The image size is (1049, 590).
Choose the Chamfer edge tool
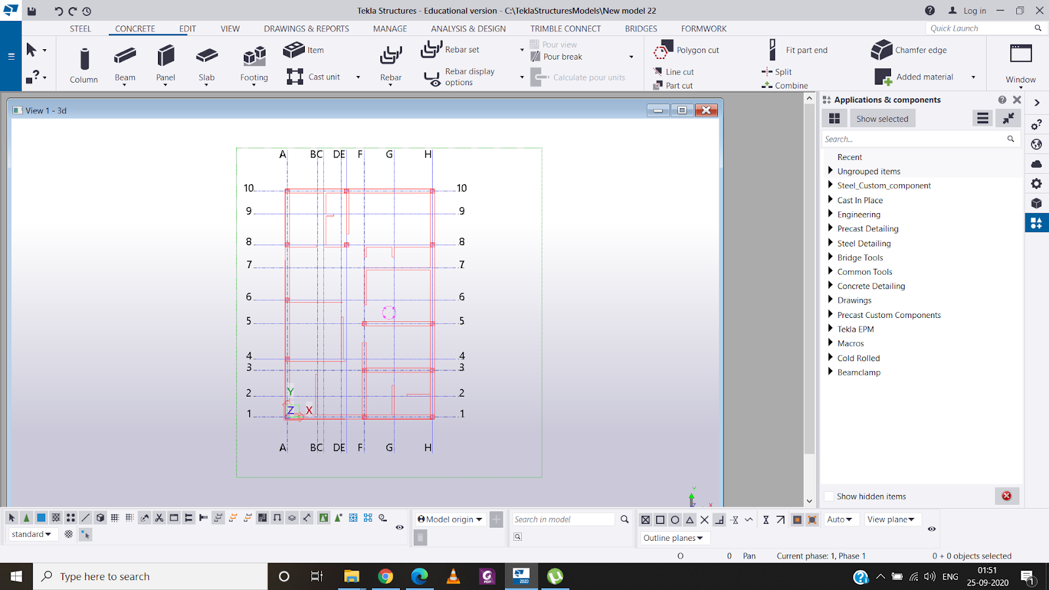(909, 50)
